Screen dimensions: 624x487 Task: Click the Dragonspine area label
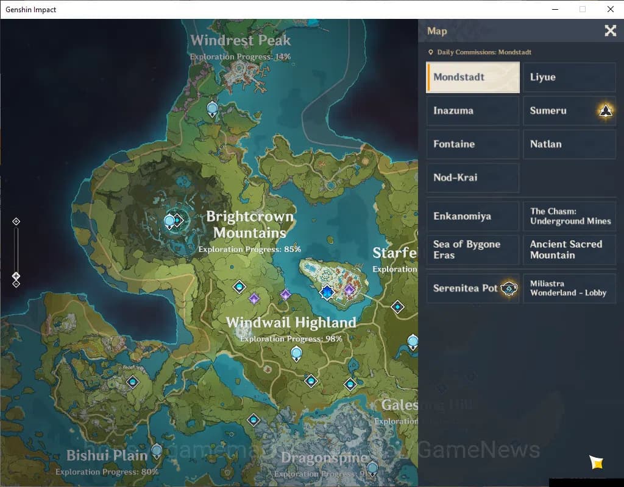pyautogui.click(x=324, y=458)
